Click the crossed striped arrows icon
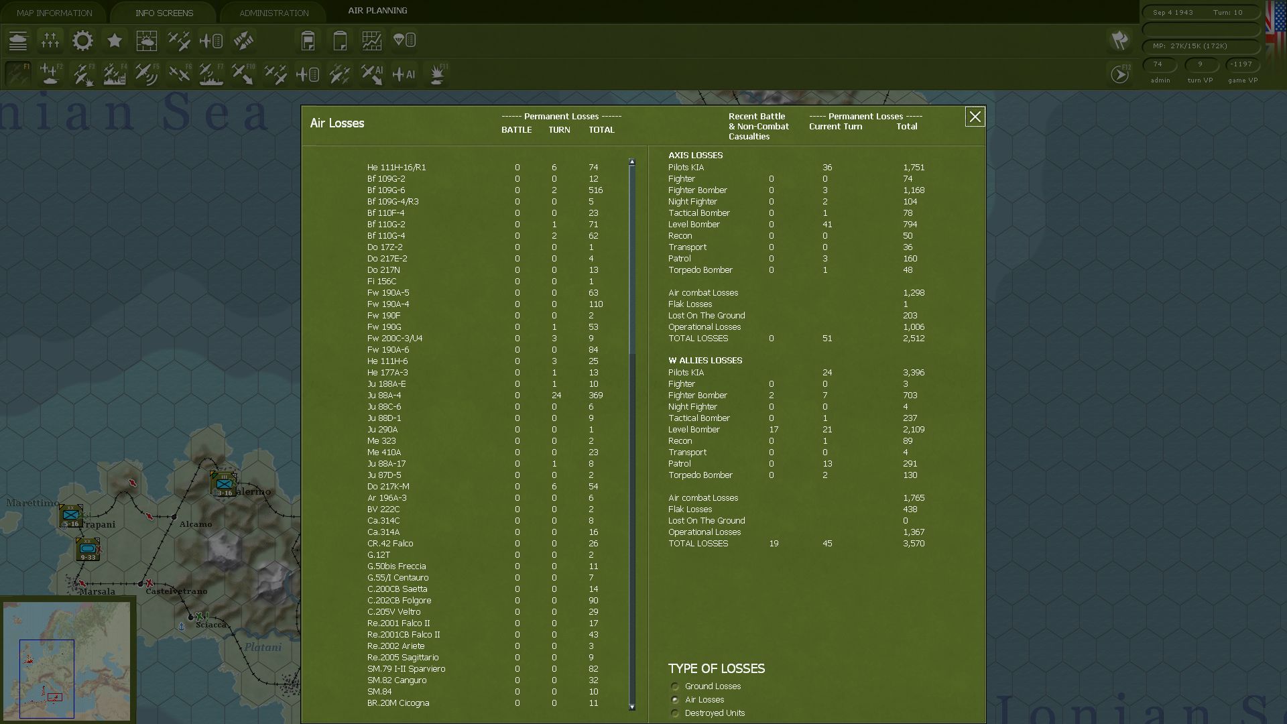The height and width of the screenshot is (724, 1287). click(x=243, y=41)
